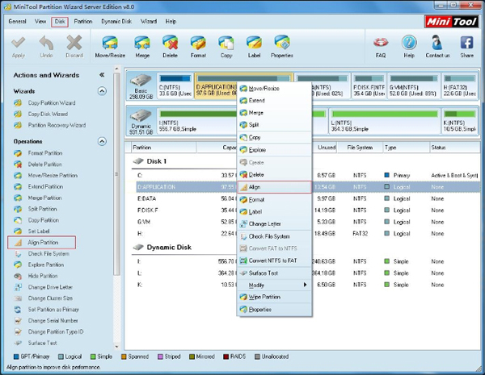Collapse the Operations section
The image size is (485, 375).
click(x=102, y=141)
